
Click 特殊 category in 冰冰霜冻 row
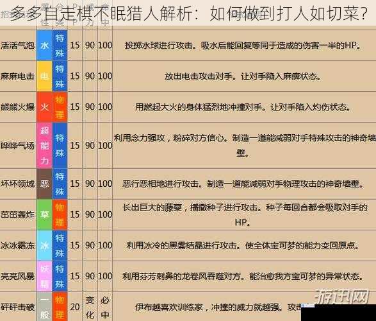point(60,245)
